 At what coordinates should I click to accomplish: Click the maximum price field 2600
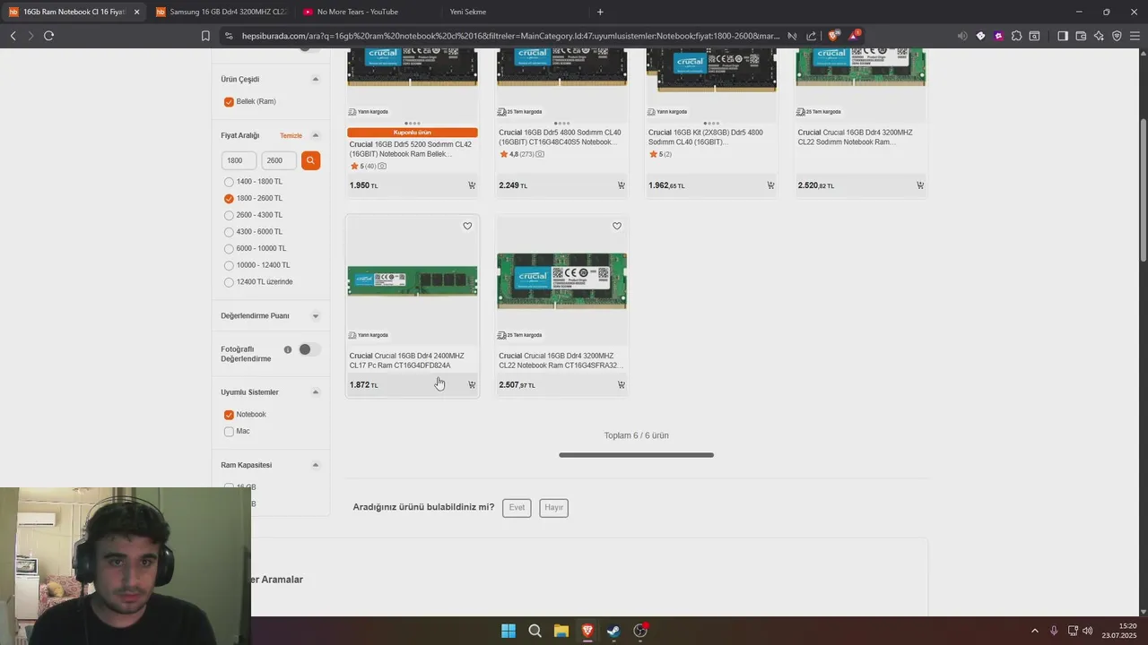click(279, 160)
